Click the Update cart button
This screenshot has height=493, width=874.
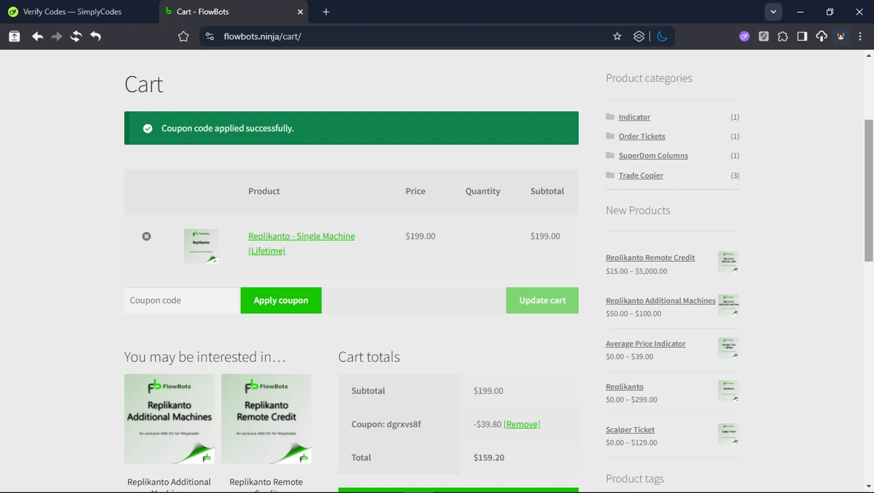(542, 300)
